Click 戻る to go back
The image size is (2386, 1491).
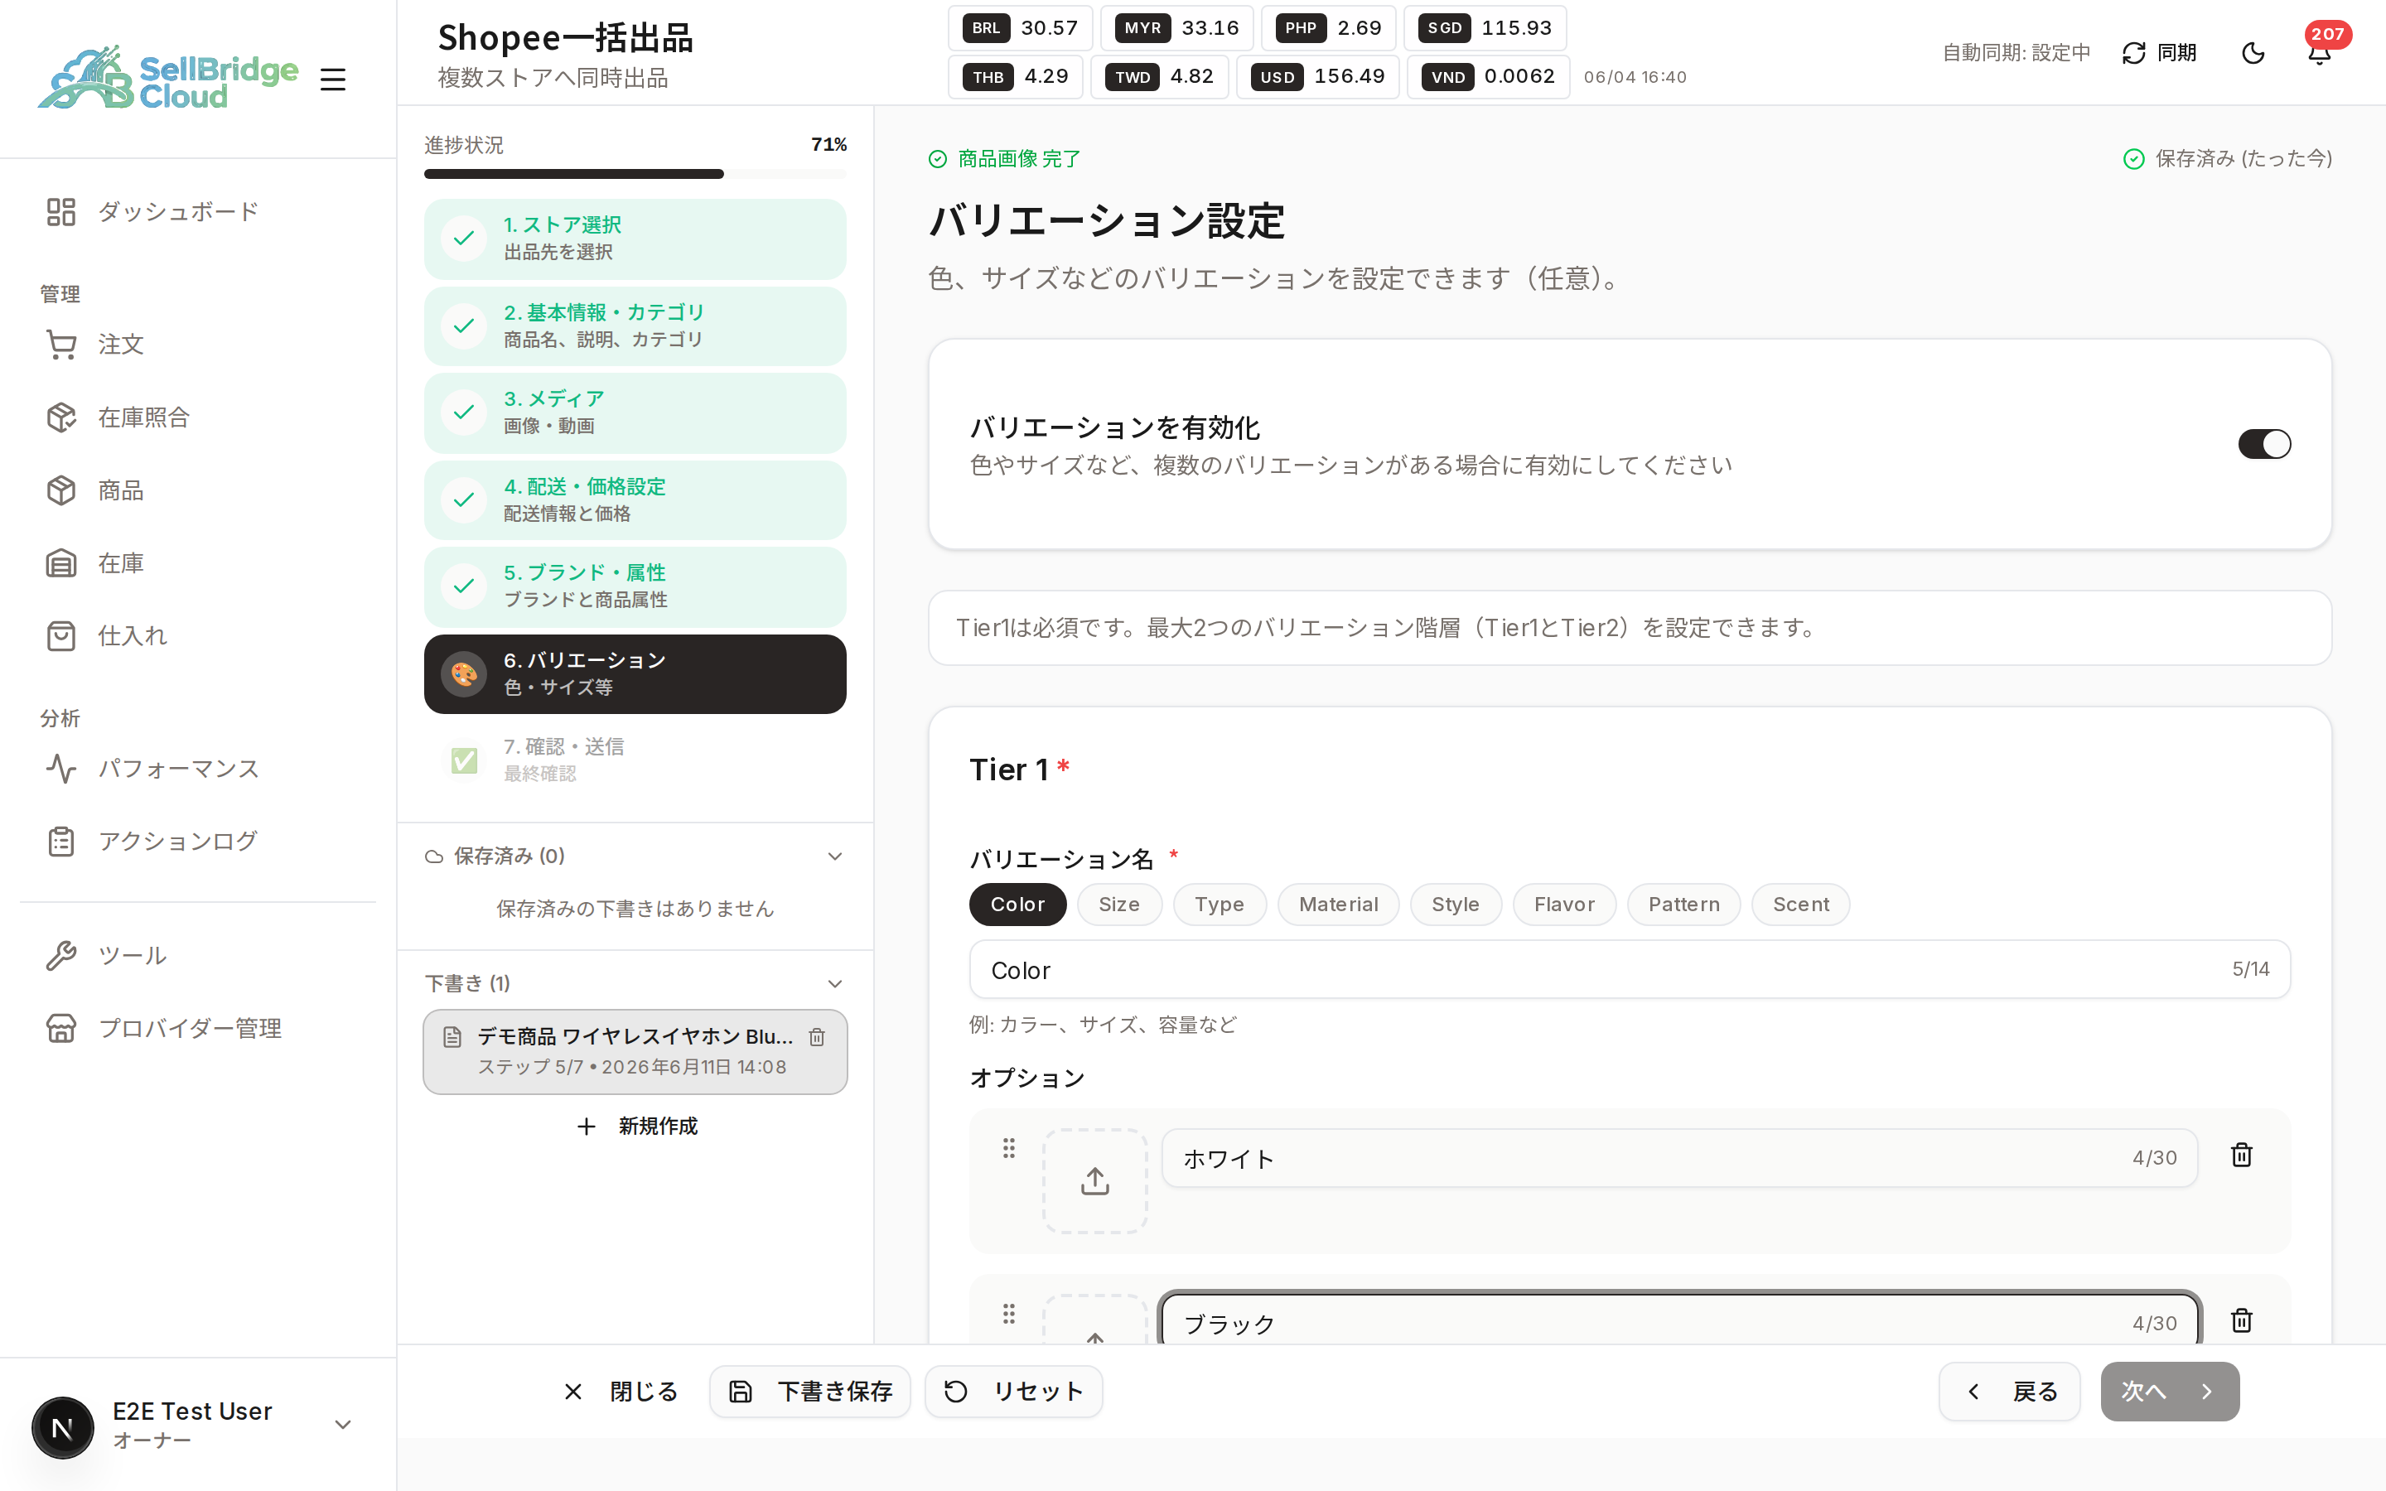(2009, 1391)
